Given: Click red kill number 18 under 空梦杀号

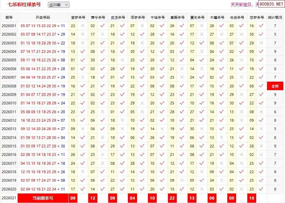Looking at the screenshot, I should point(252,198).
